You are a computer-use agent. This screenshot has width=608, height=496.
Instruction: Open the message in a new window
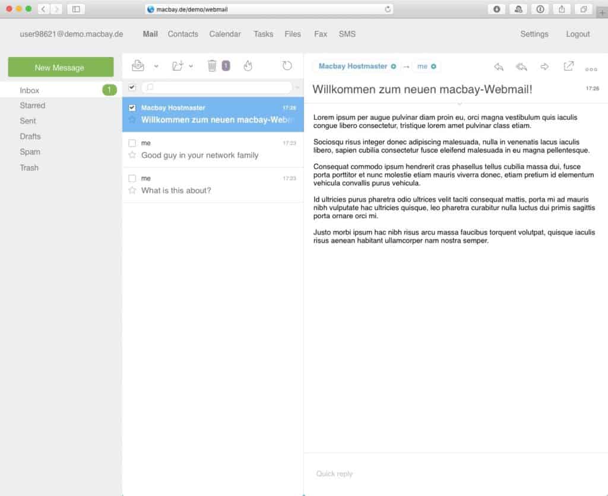pos(568,66)
